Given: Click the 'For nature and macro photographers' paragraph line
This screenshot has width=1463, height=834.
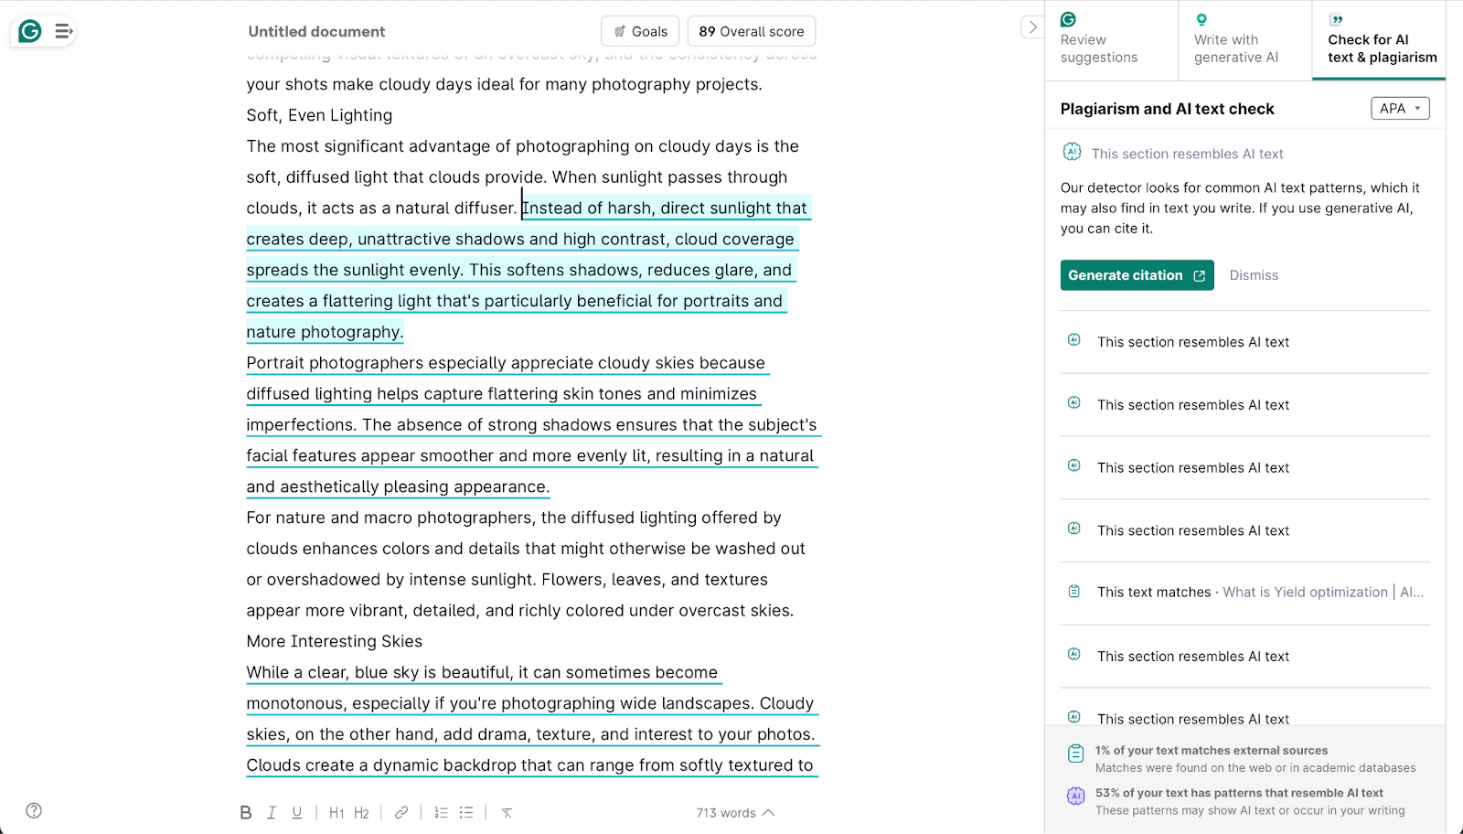Looking at the screenshot, I should tap(514, 518).
